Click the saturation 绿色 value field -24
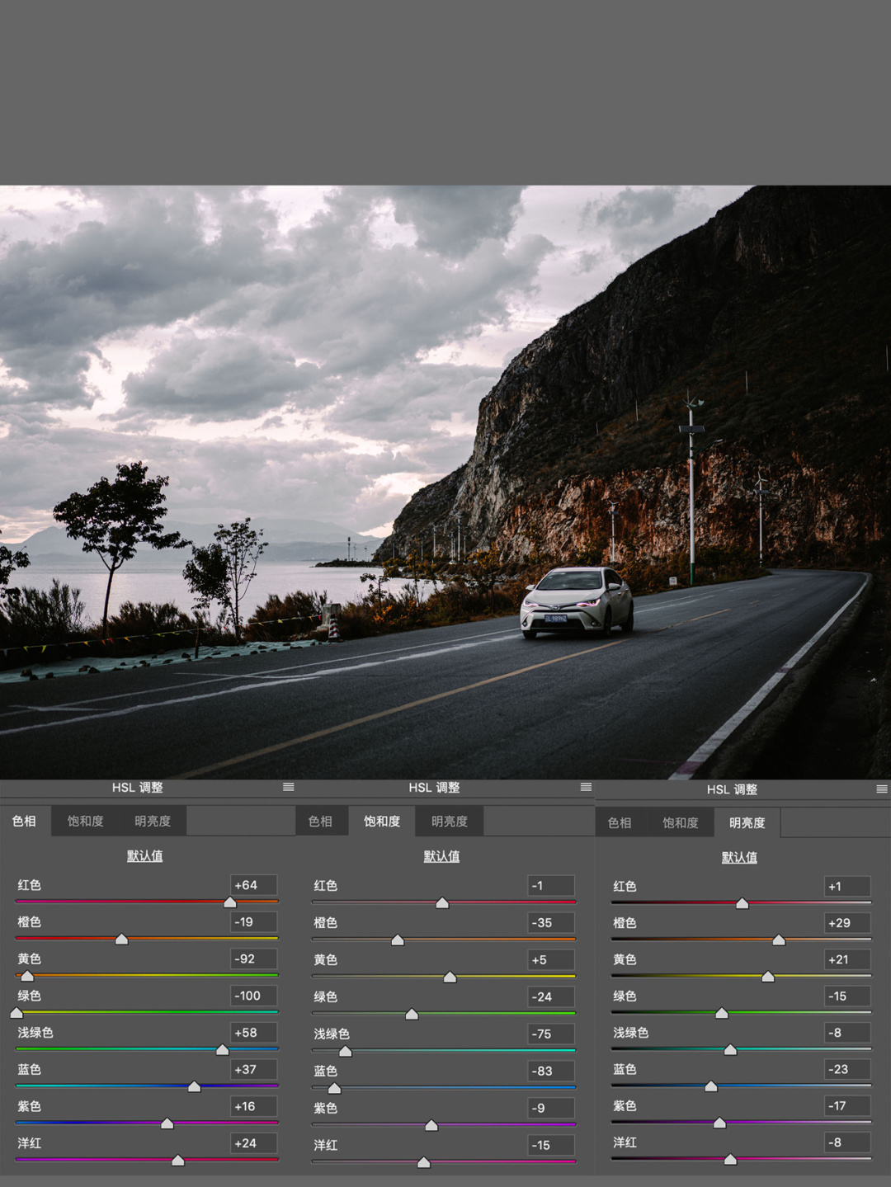 pos(550,996)
